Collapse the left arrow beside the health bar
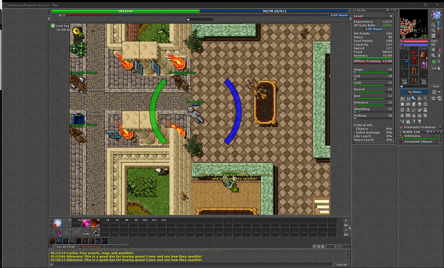This screenshot has width=444, height=268. 49,19
